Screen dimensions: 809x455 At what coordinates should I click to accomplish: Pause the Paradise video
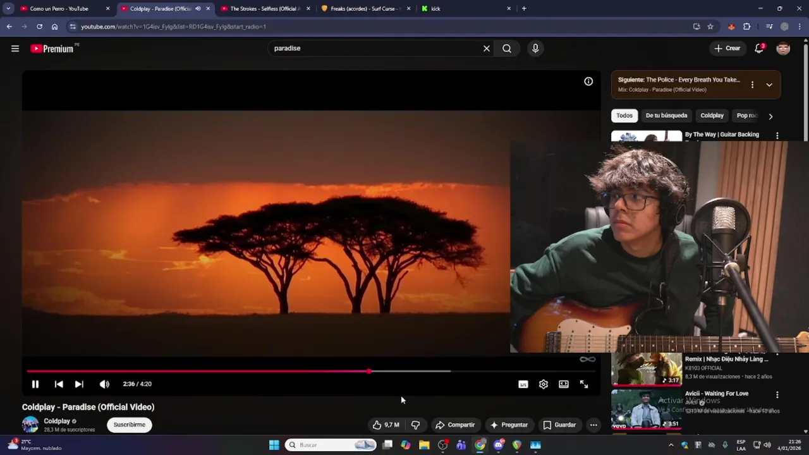(x=35, y=384)
